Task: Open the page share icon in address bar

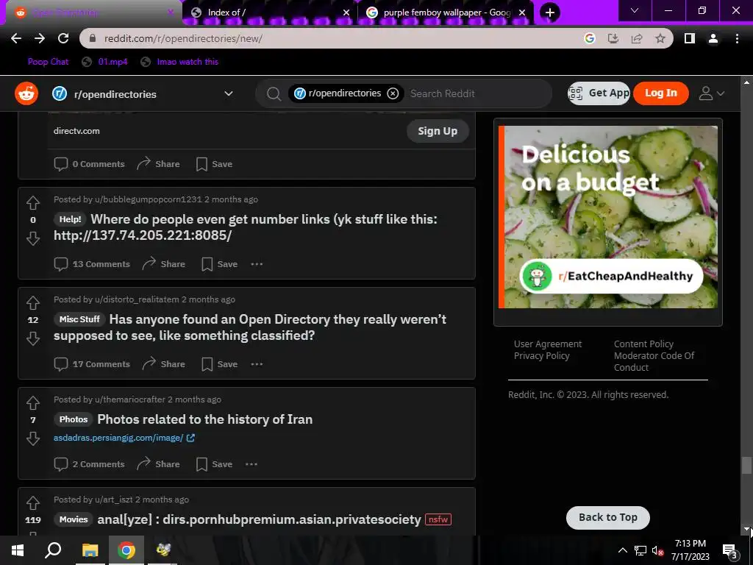Action: click(637, 38)
